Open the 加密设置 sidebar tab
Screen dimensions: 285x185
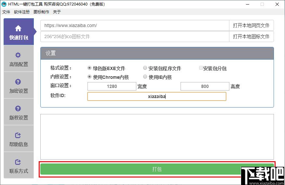coord(19,85)
